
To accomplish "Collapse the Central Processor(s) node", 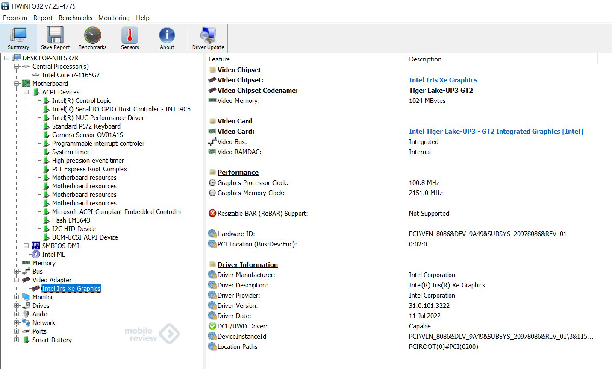I will pyautogui.click(x=17, y=66).
